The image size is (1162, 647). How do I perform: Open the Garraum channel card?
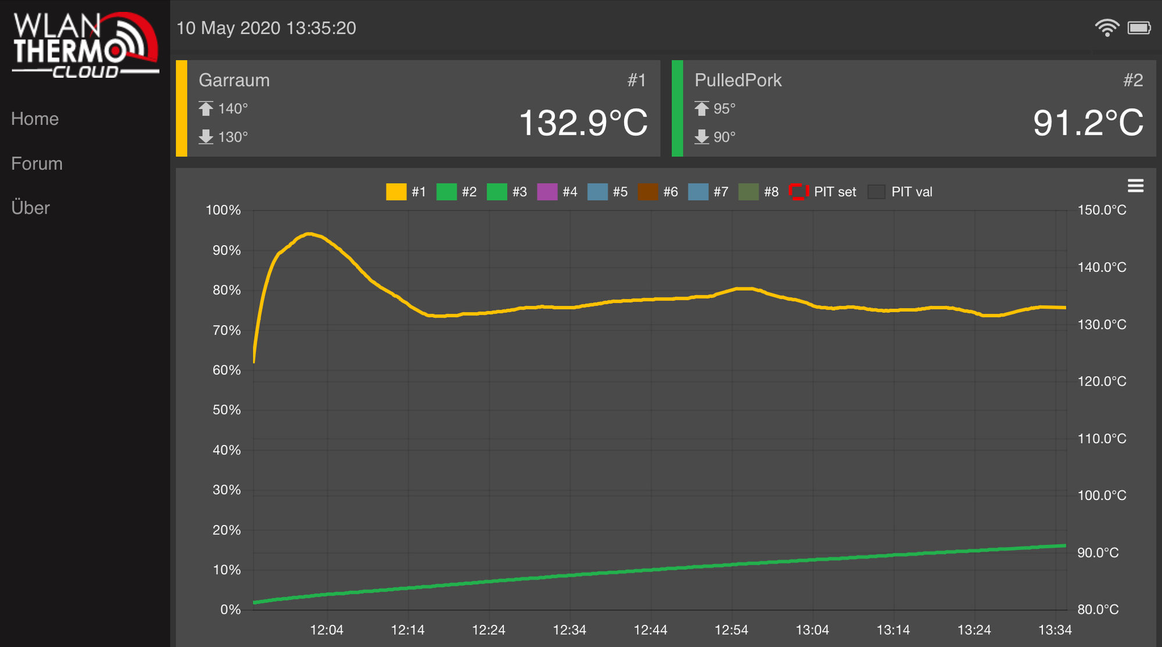(x=418, y=109)
